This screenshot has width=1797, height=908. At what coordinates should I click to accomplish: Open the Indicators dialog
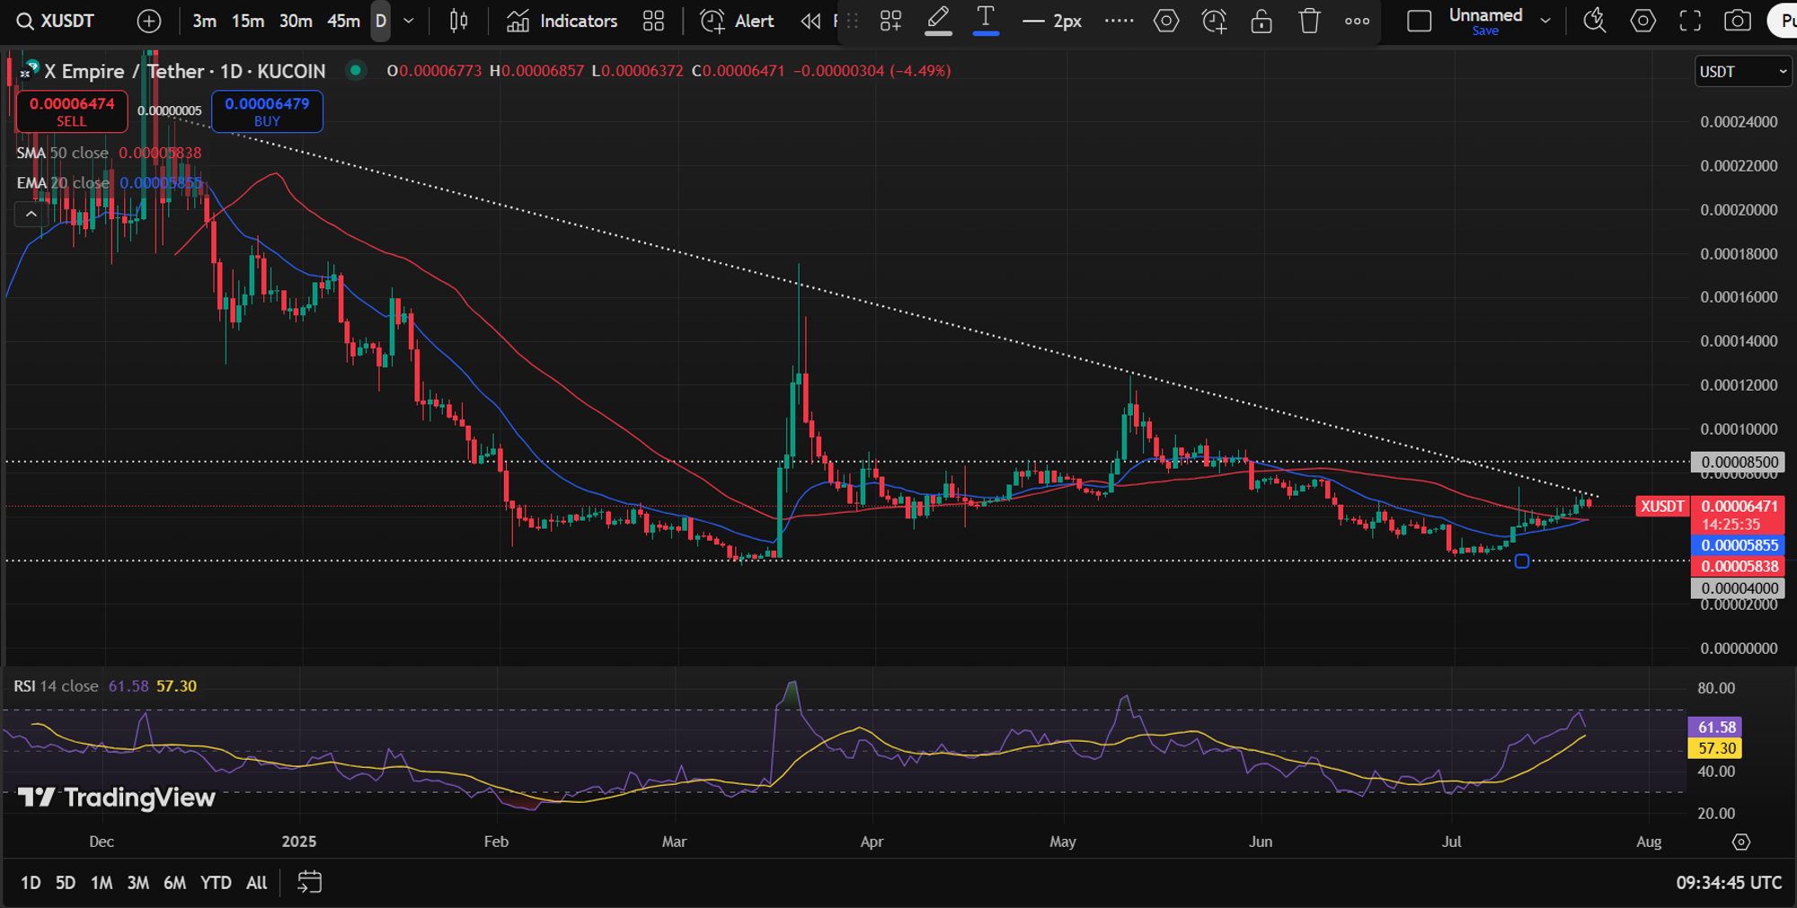pos(562,21)
